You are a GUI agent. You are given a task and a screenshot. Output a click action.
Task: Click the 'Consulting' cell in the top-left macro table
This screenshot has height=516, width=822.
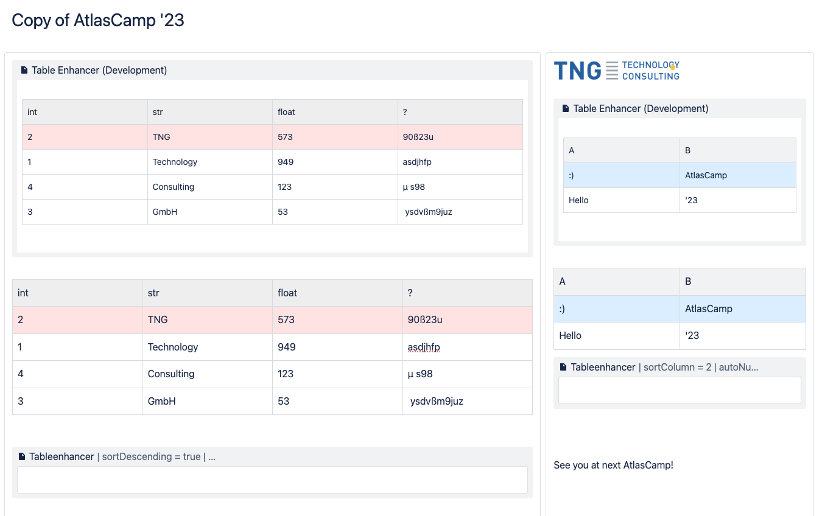pyautogui.click(x=174, y=187)
